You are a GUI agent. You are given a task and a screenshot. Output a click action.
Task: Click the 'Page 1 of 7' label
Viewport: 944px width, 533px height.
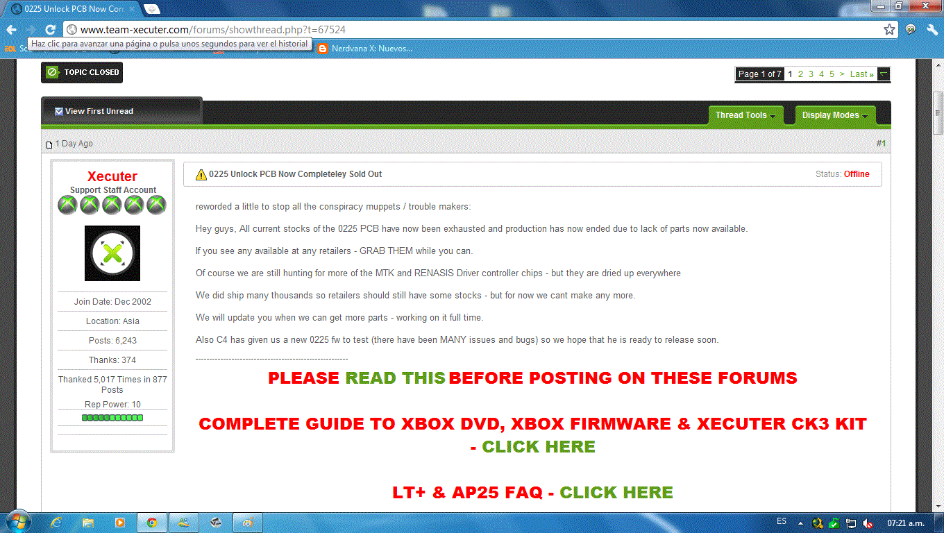pos(759,74)
